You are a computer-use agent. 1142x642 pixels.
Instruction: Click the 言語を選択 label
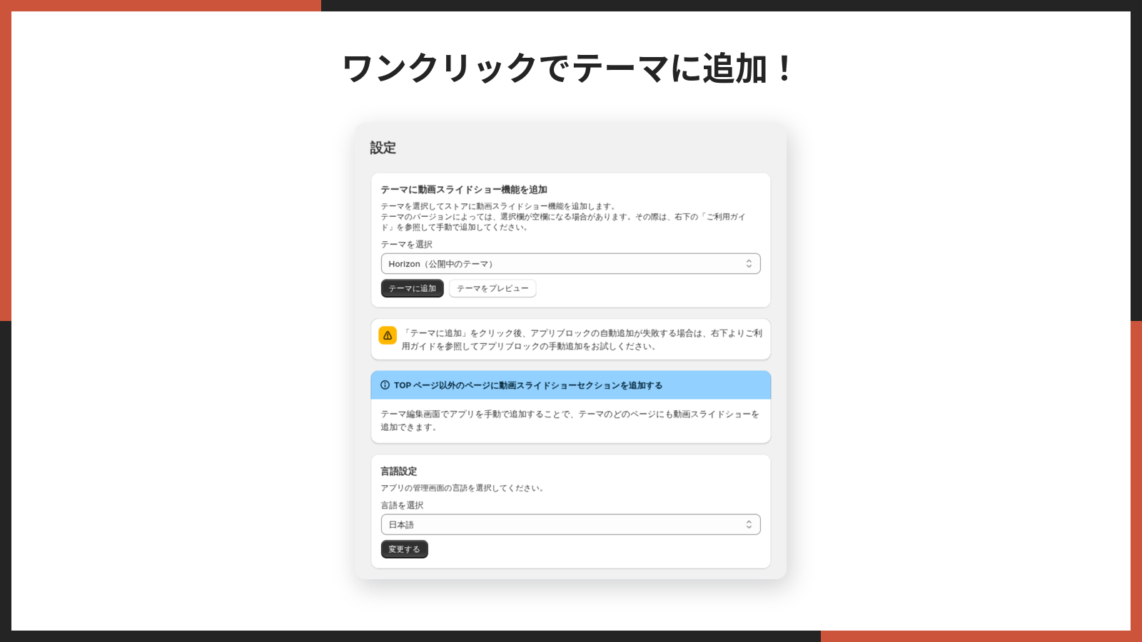tap(402, 505)
